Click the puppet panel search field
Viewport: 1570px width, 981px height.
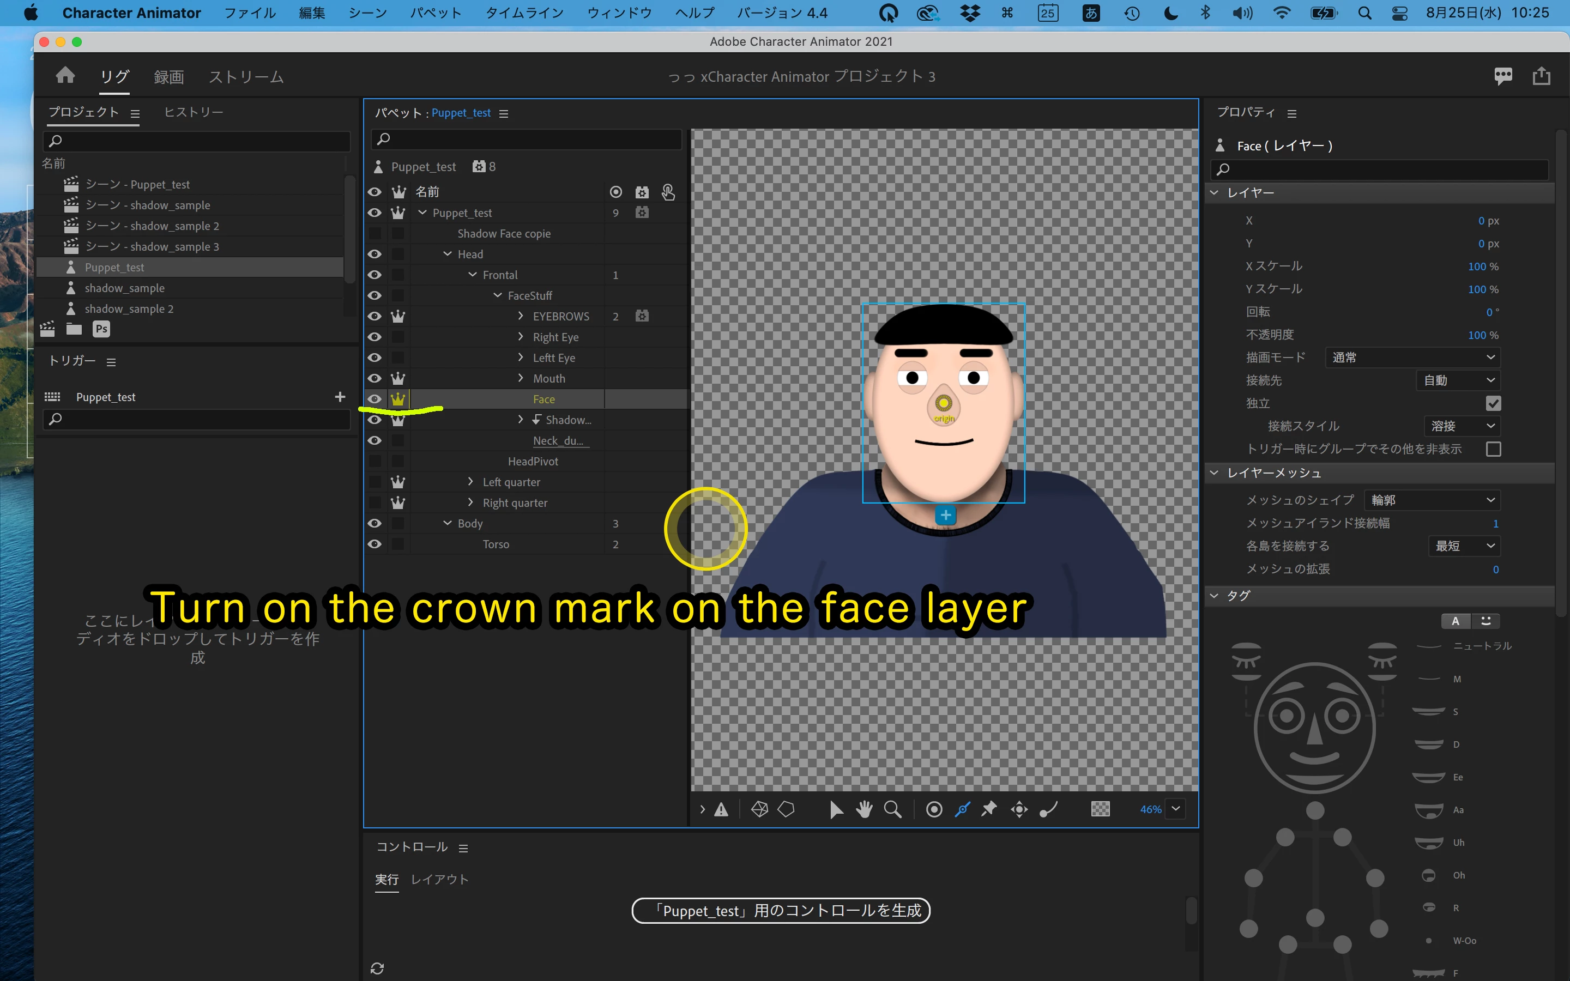point(527,139)
